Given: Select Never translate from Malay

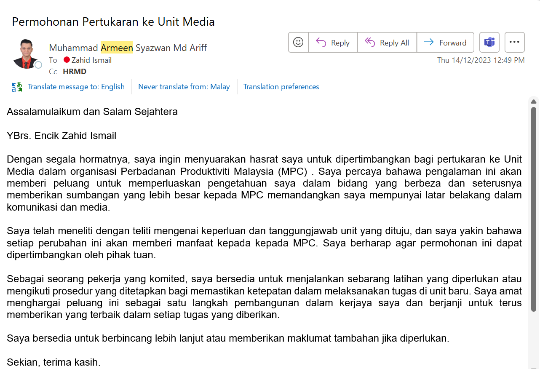Looking at the screenshot, I should click(x=184, y=87).
